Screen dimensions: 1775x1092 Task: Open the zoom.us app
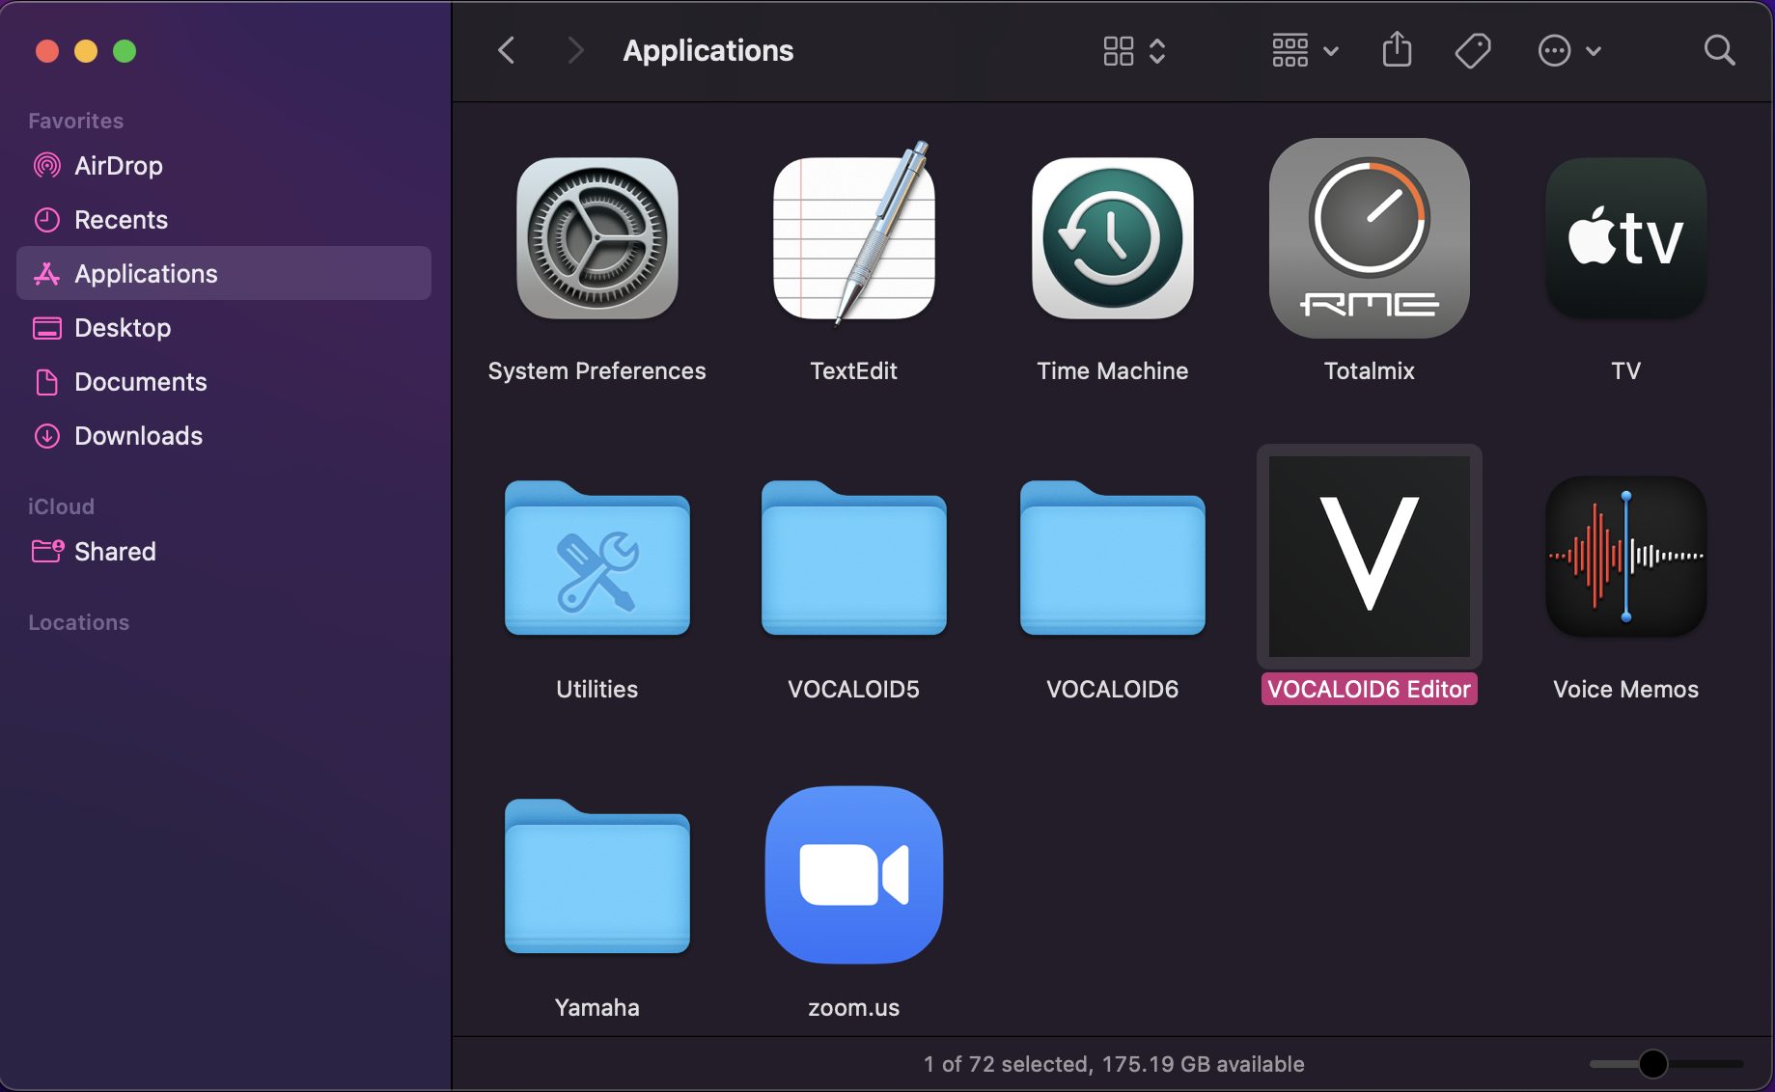[x=853, y=875]
